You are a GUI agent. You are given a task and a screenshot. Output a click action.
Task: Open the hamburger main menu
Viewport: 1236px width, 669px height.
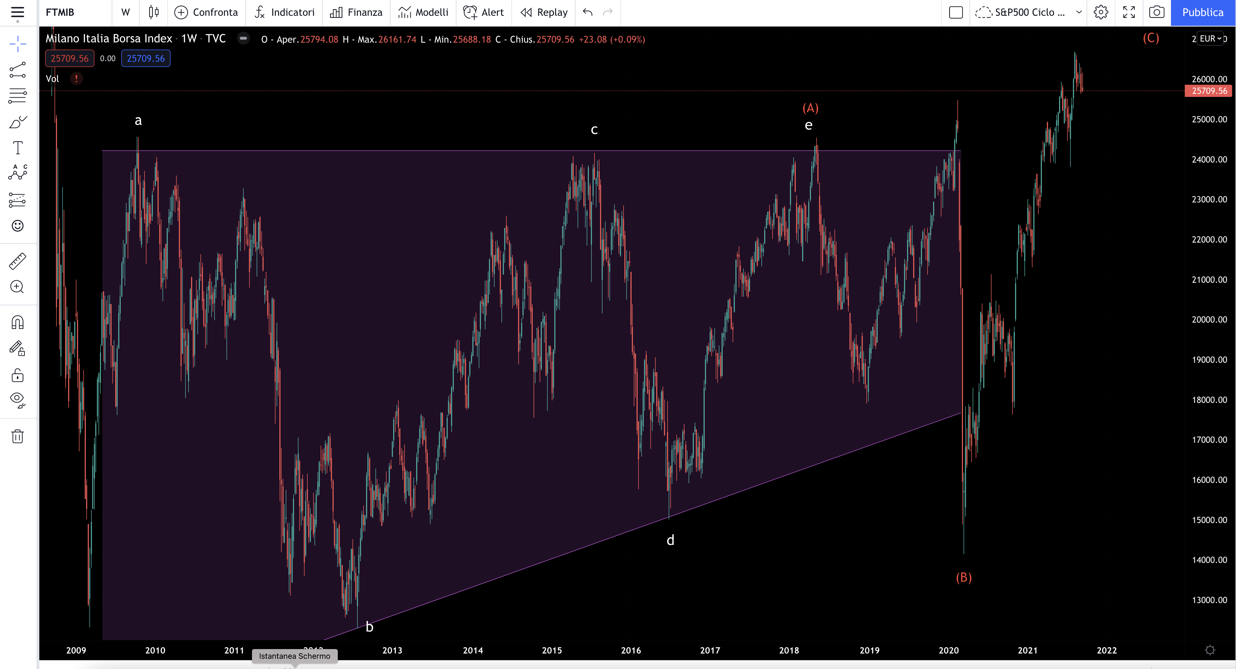point(18,12)
